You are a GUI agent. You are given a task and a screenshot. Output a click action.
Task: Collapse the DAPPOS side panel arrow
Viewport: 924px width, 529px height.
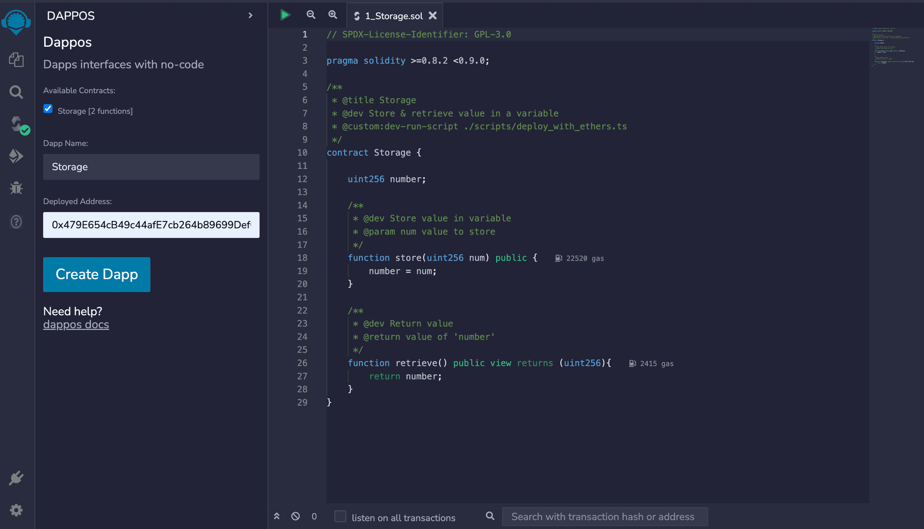250,15
